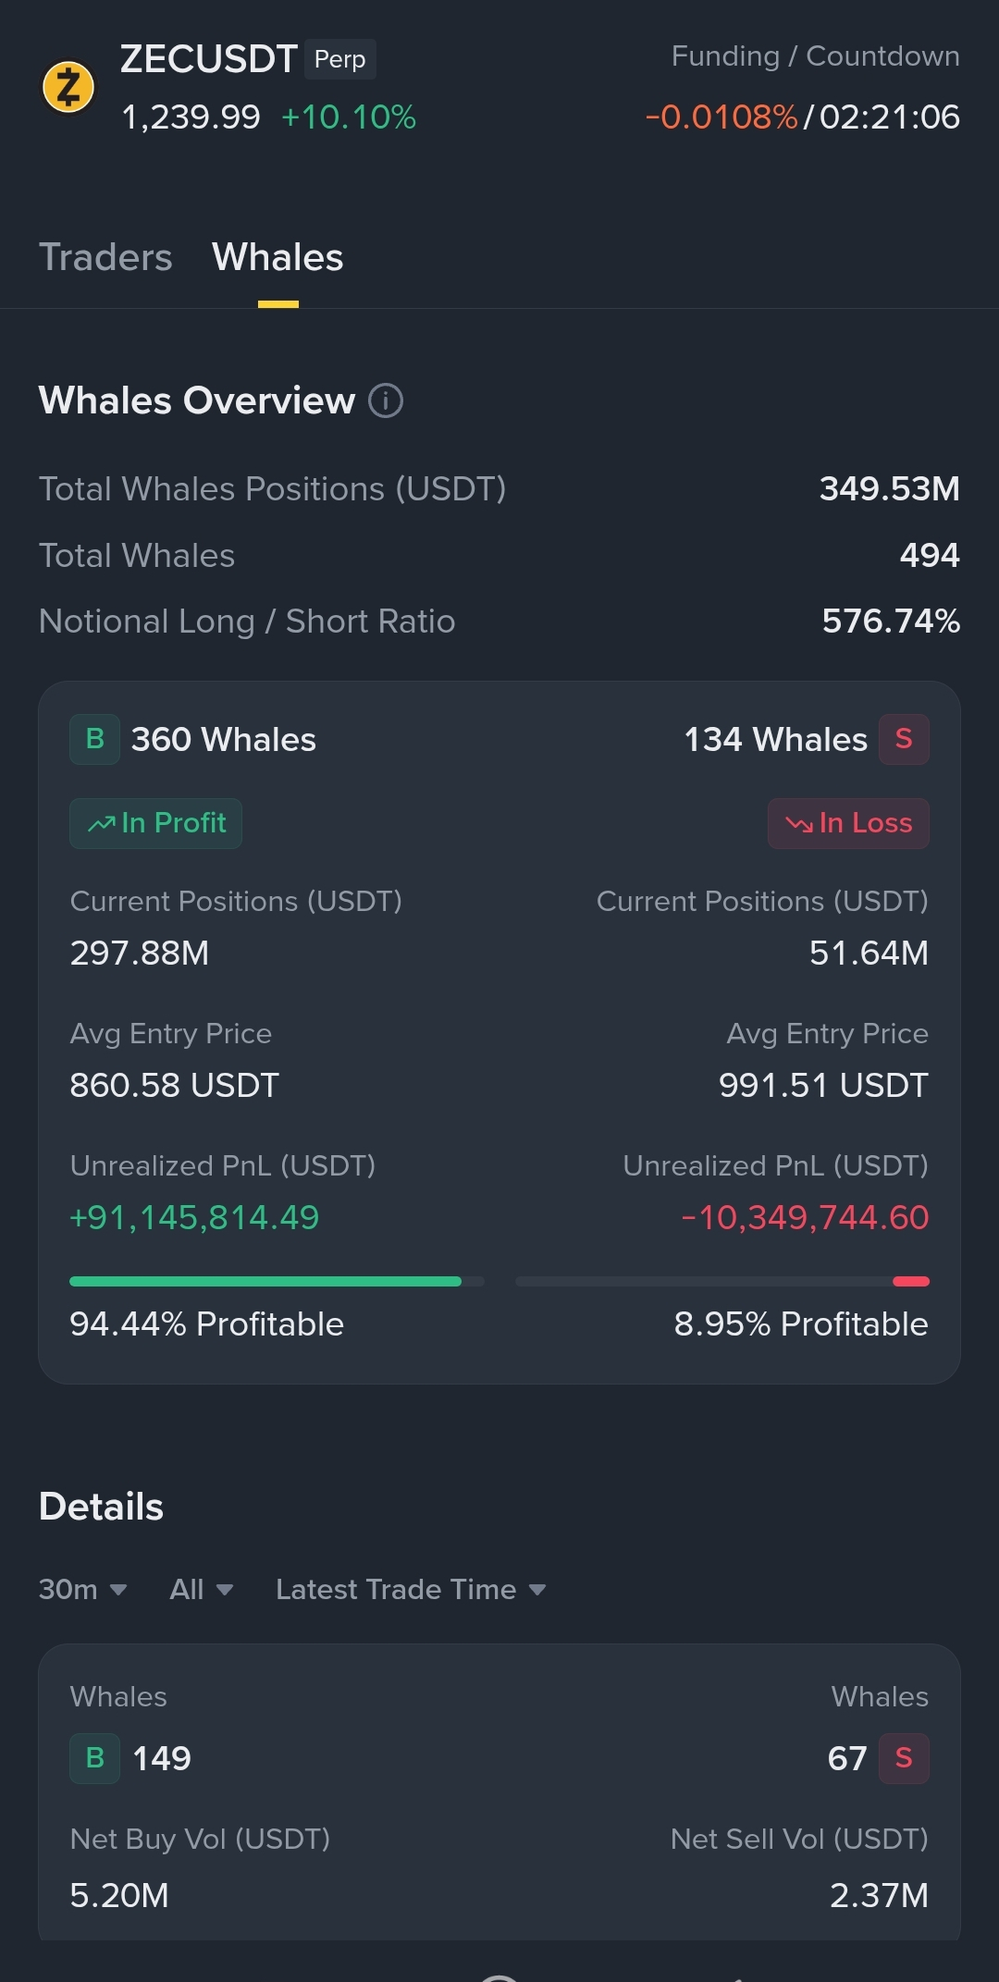Tap the In Loss trend tag
The width and height of the screenshot is (999, 1982).
tap(848, 823)
